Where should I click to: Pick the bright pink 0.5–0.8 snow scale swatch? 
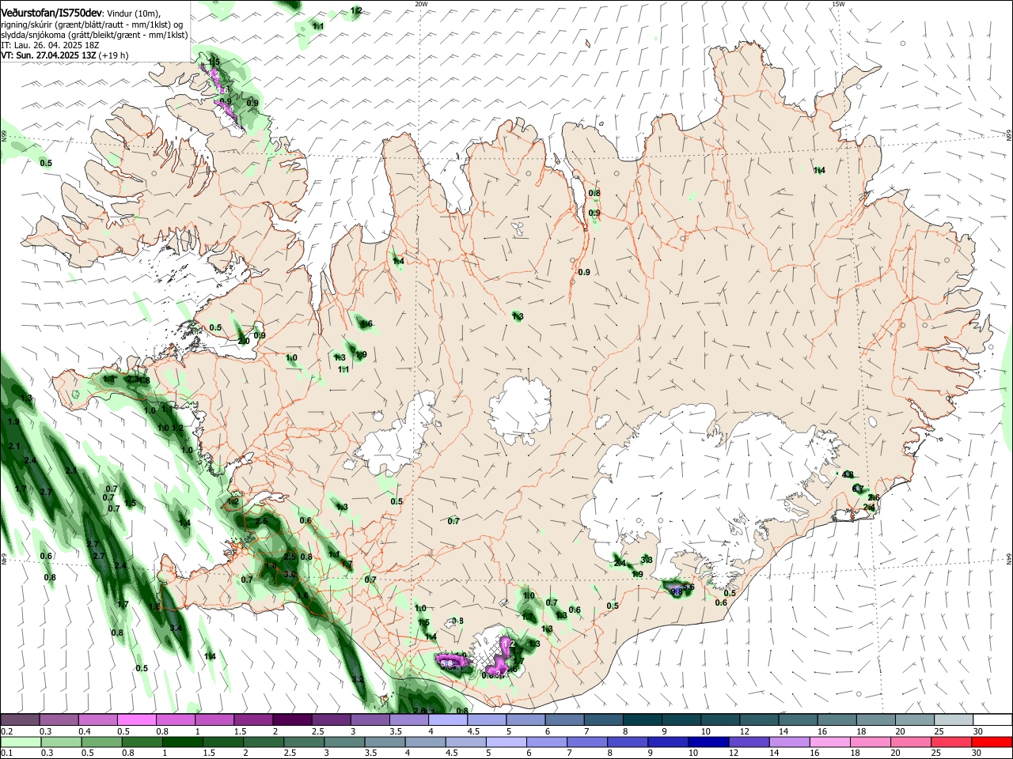[136, 719]
